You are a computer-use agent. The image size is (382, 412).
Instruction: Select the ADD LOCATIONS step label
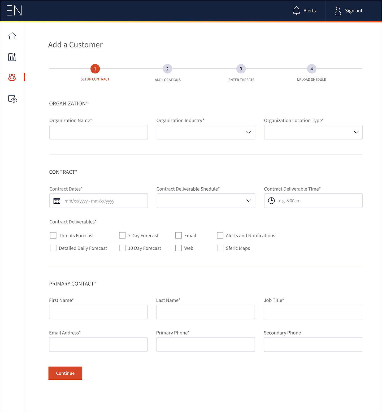click(x=168, y=80)
